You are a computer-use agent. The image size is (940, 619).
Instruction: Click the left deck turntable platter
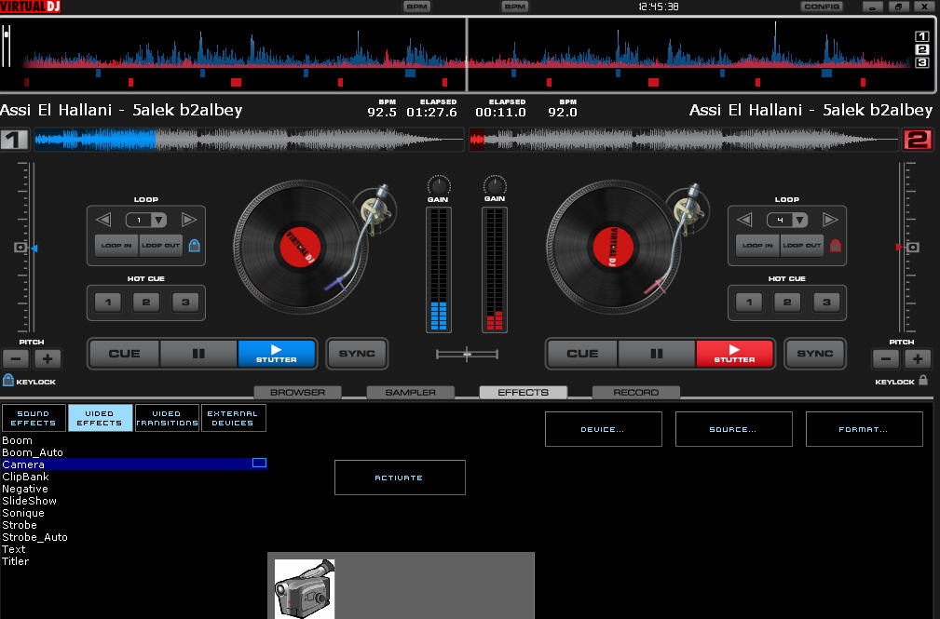coord(300,247)
